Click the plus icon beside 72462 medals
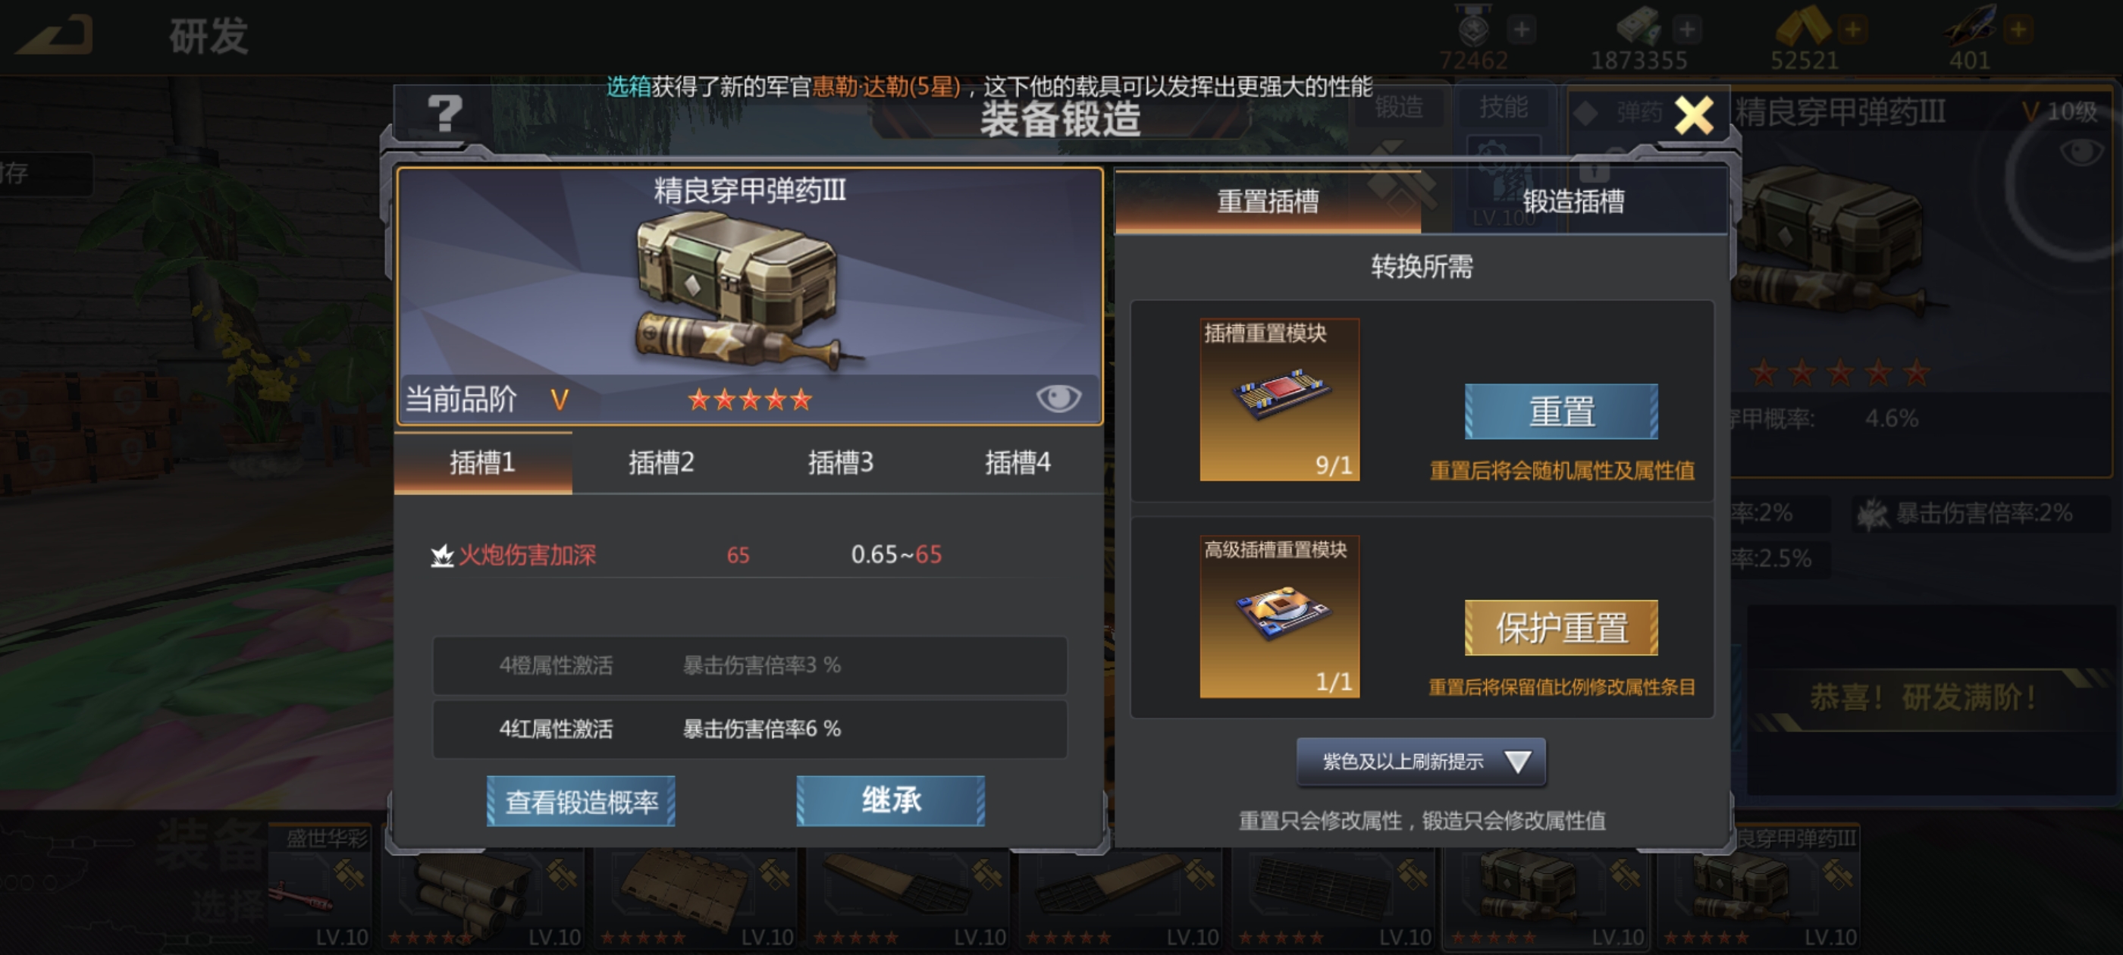The width and height of the screenshot is (2123, 955). (x=1522, y=30)
